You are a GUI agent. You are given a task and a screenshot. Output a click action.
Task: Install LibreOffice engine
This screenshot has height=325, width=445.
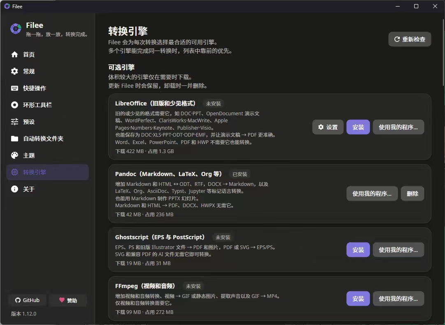click(358, 127)
